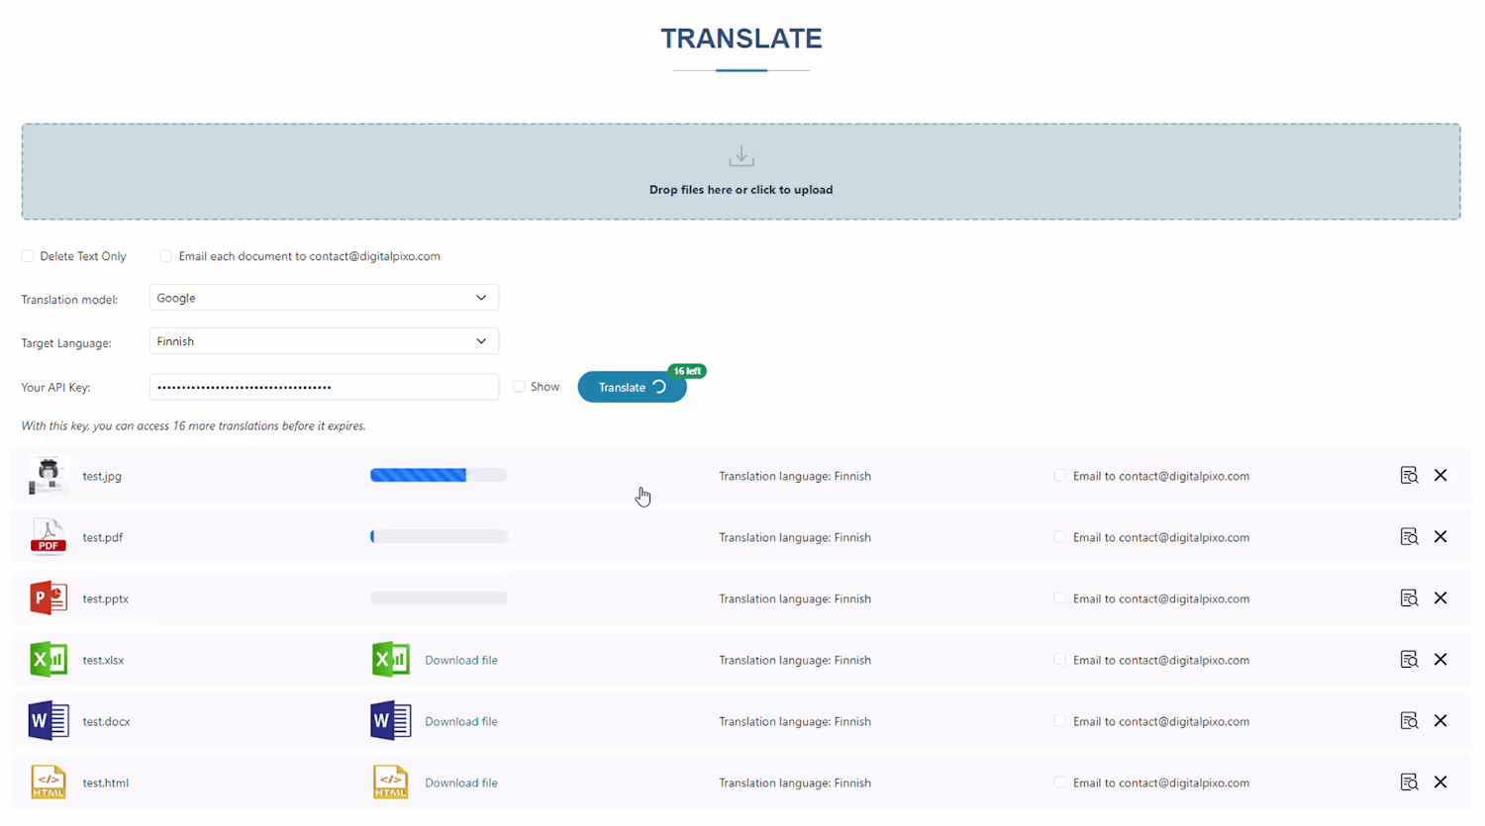Toggle Show API key checkbox
The width and height of the screenshot is (1485, 826).
click(519, 387)
